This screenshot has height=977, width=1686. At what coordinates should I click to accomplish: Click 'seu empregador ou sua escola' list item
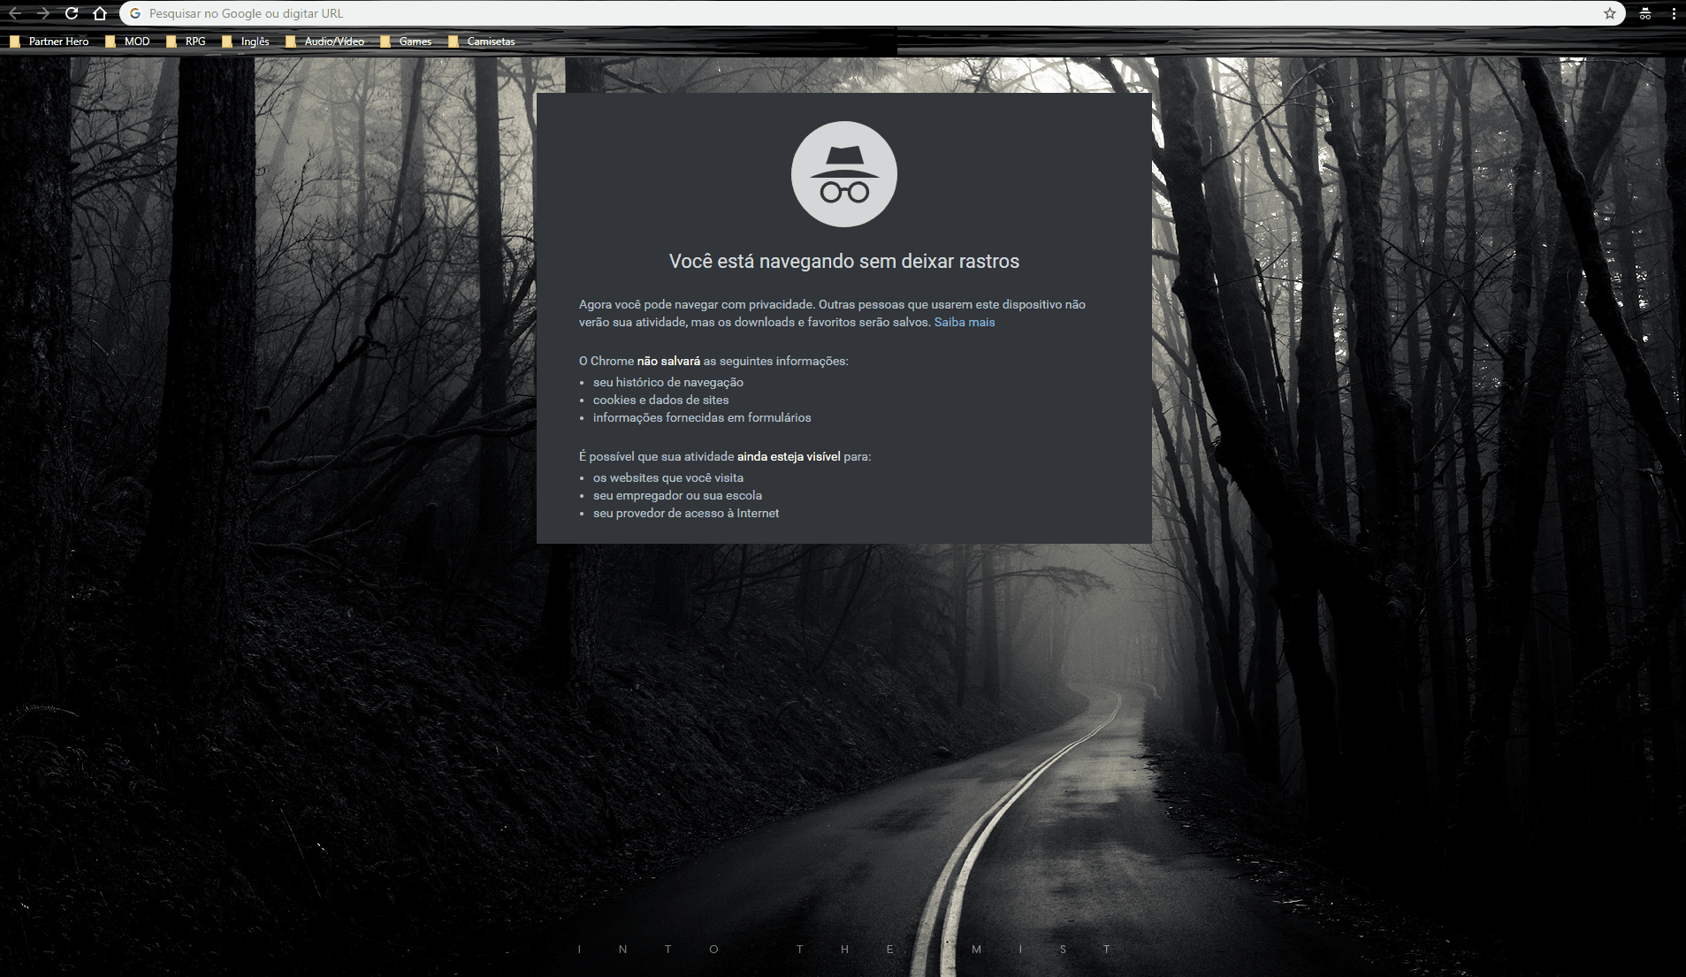(677, 495)
